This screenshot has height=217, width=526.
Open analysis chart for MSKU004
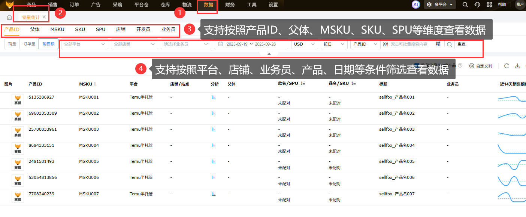[214, 145]
